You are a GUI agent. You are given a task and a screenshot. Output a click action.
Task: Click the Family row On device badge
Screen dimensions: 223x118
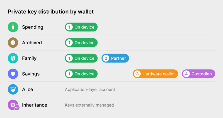coord(81,58)
